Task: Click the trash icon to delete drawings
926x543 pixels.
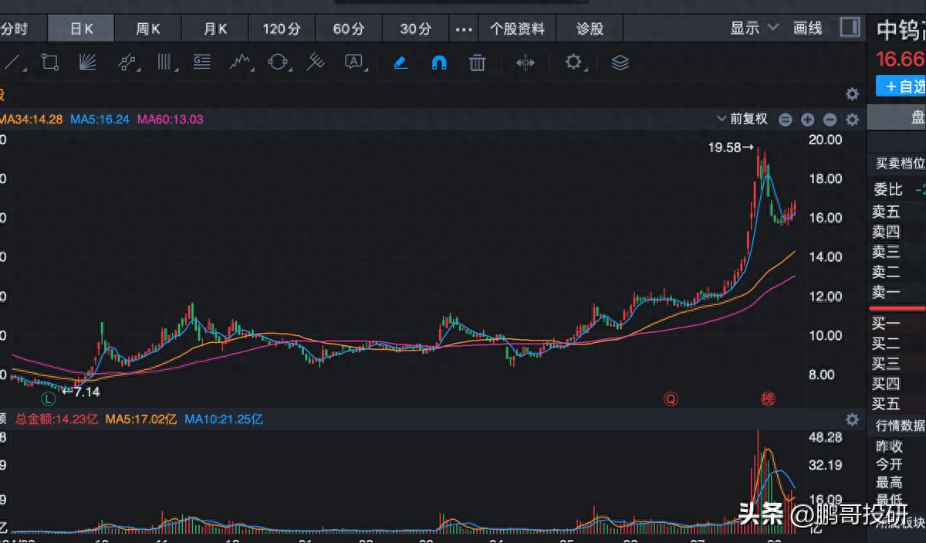Action: coord(478,63)
